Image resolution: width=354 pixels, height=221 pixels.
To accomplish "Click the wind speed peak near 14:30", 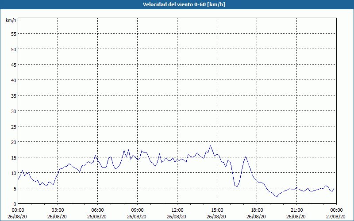I will click(x=211, y=146).
